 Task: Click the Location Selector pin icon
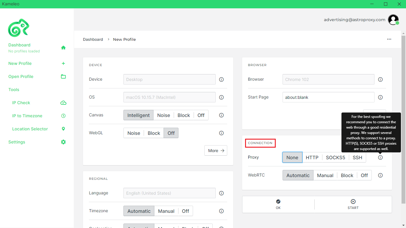(x=63, y=129)
